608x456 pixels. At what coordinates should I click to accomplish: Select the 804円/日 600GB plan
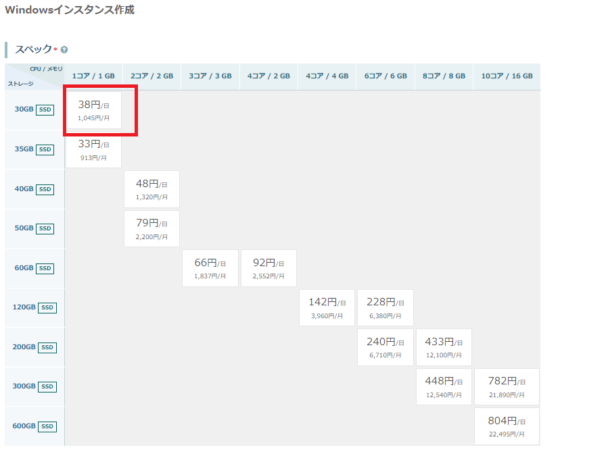tap(507, 426)
